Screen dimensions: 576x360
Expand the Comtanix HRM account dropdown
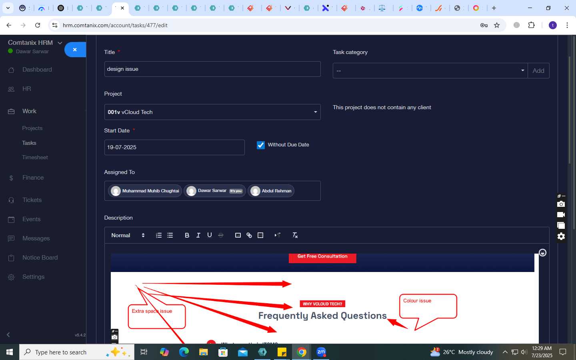[x=60, y=43]
